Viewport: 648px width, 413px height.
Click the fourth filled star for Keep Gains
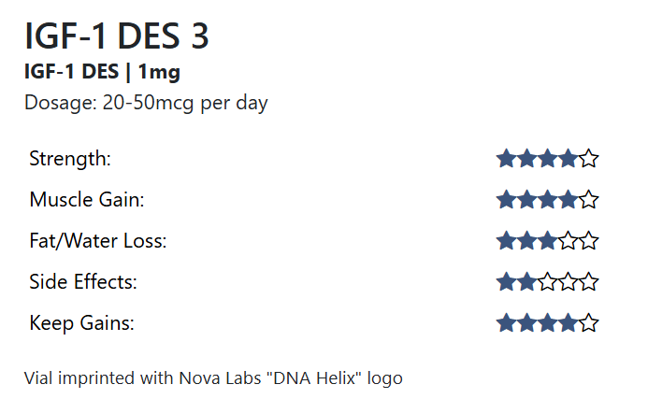(x=569, y=323)
